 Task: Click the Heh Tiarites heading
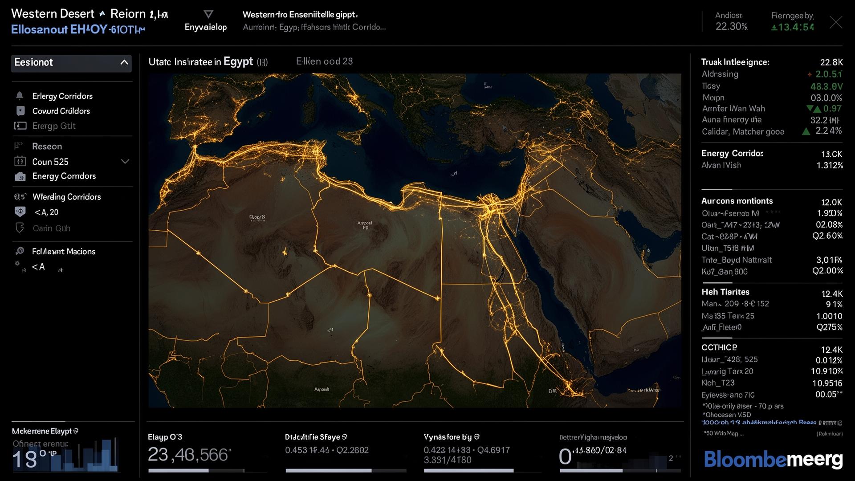(725, 292)
